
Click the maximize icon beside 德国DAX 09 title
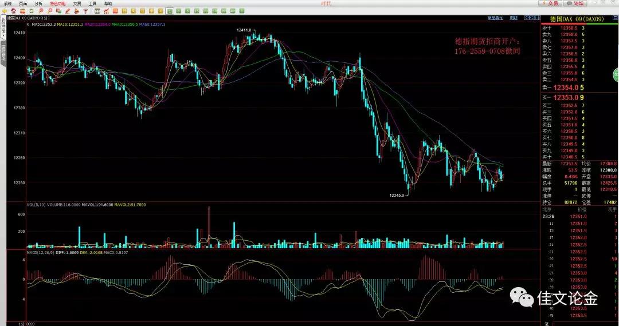pos(614,18)
